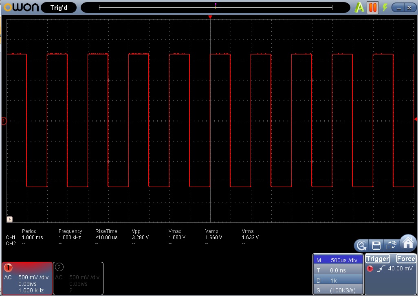Click the green lightning bolt icon
The width and height of the screenshot is (418, 296).
point(384,7)
